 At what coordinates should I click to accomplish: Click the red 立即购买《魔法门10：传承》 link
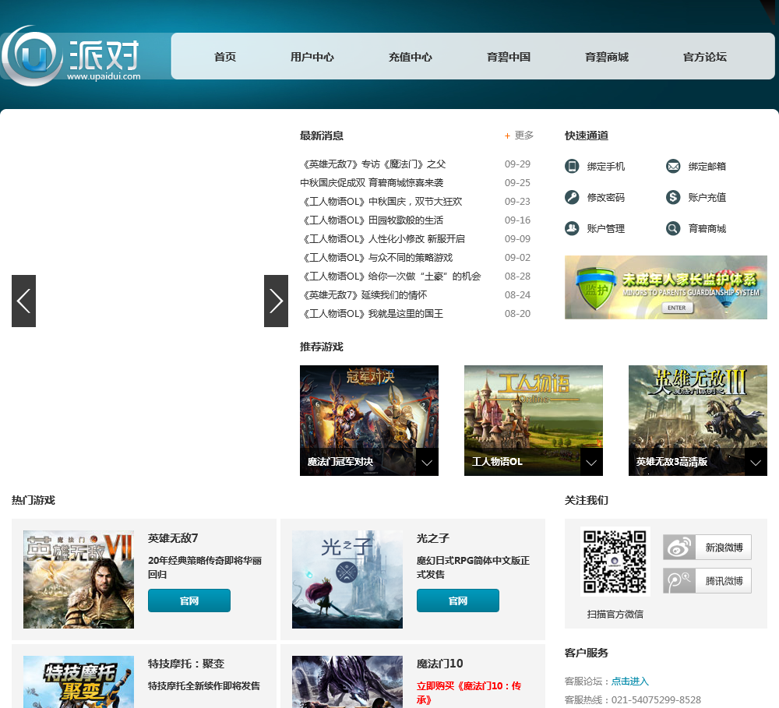point(469,692)
